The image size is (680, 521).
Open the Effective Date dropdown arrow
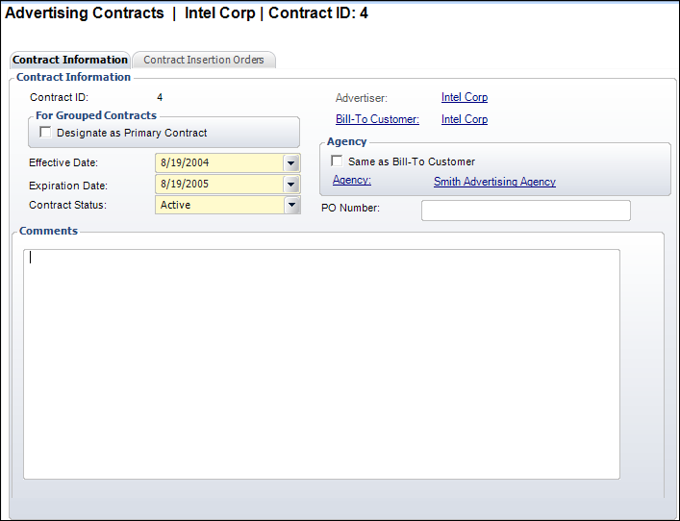[291, 163]
